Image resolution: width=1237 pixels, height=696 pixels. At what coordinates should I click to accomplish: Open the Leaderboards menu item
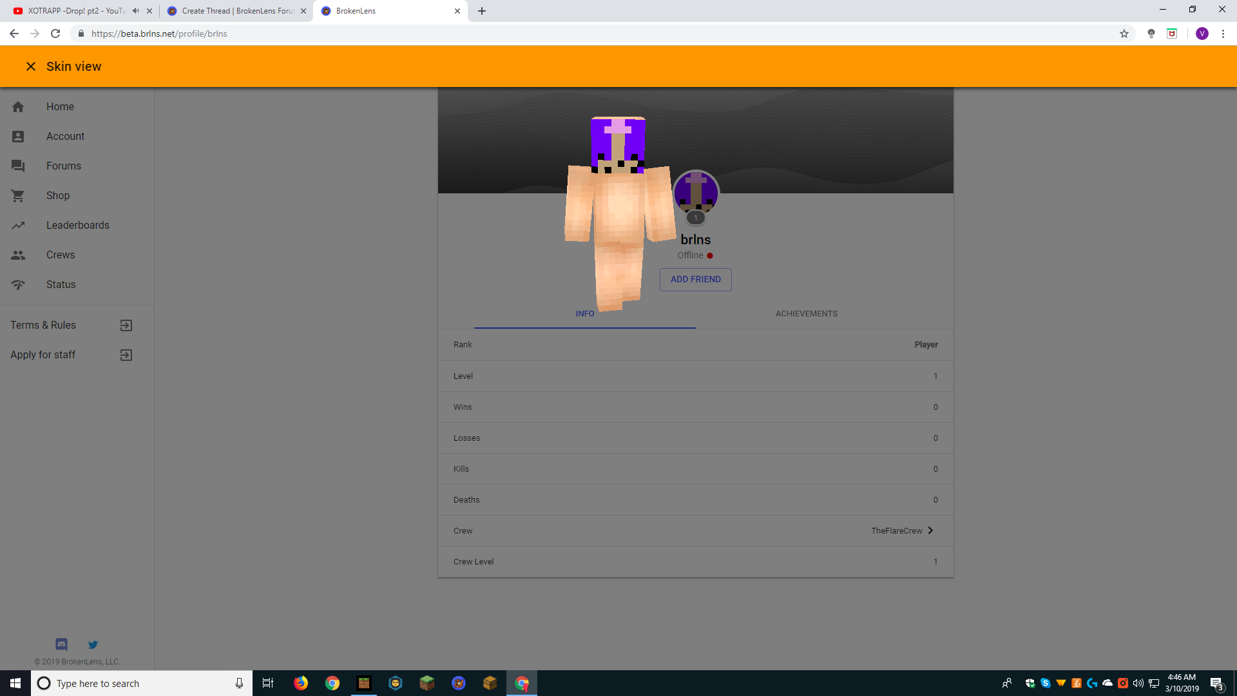tap(77, 226)
